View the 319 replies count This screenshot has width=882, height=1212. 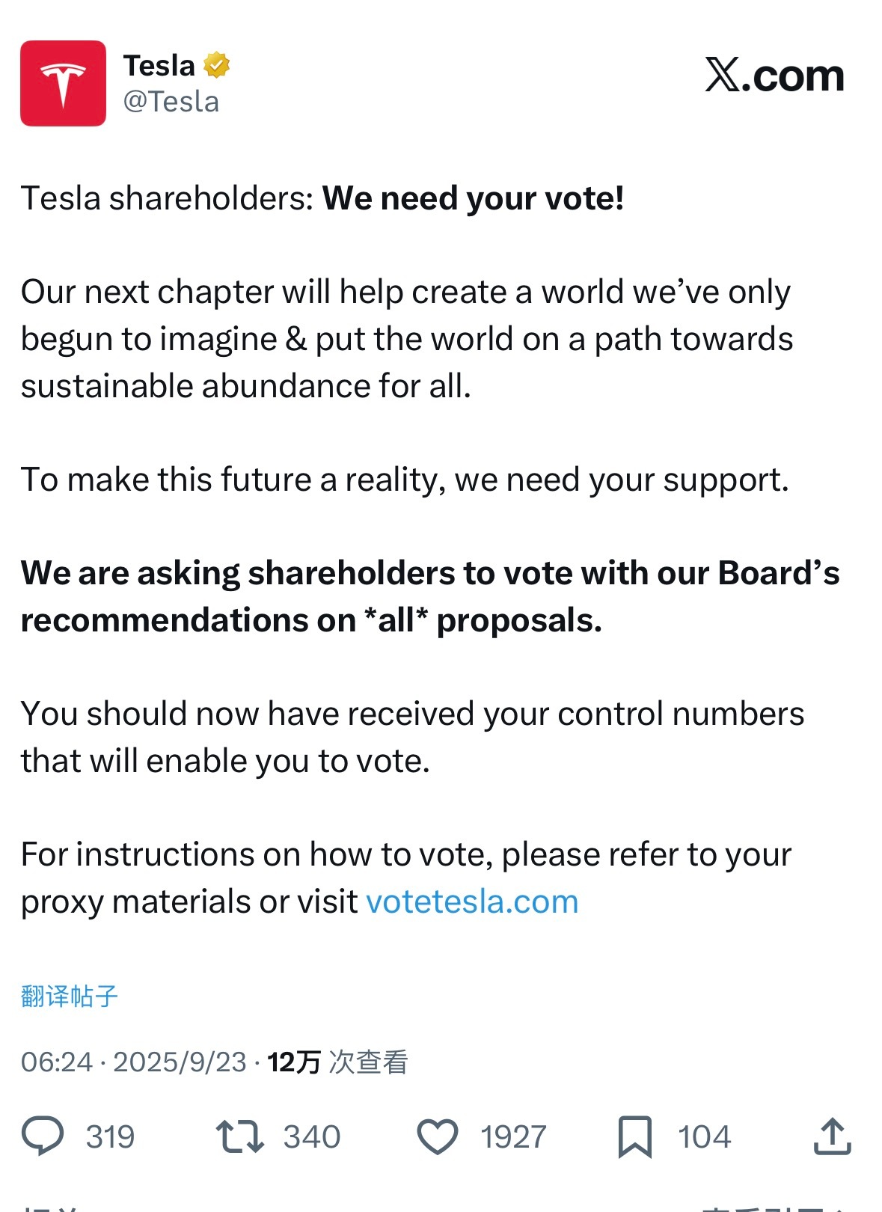[110, 1136]
